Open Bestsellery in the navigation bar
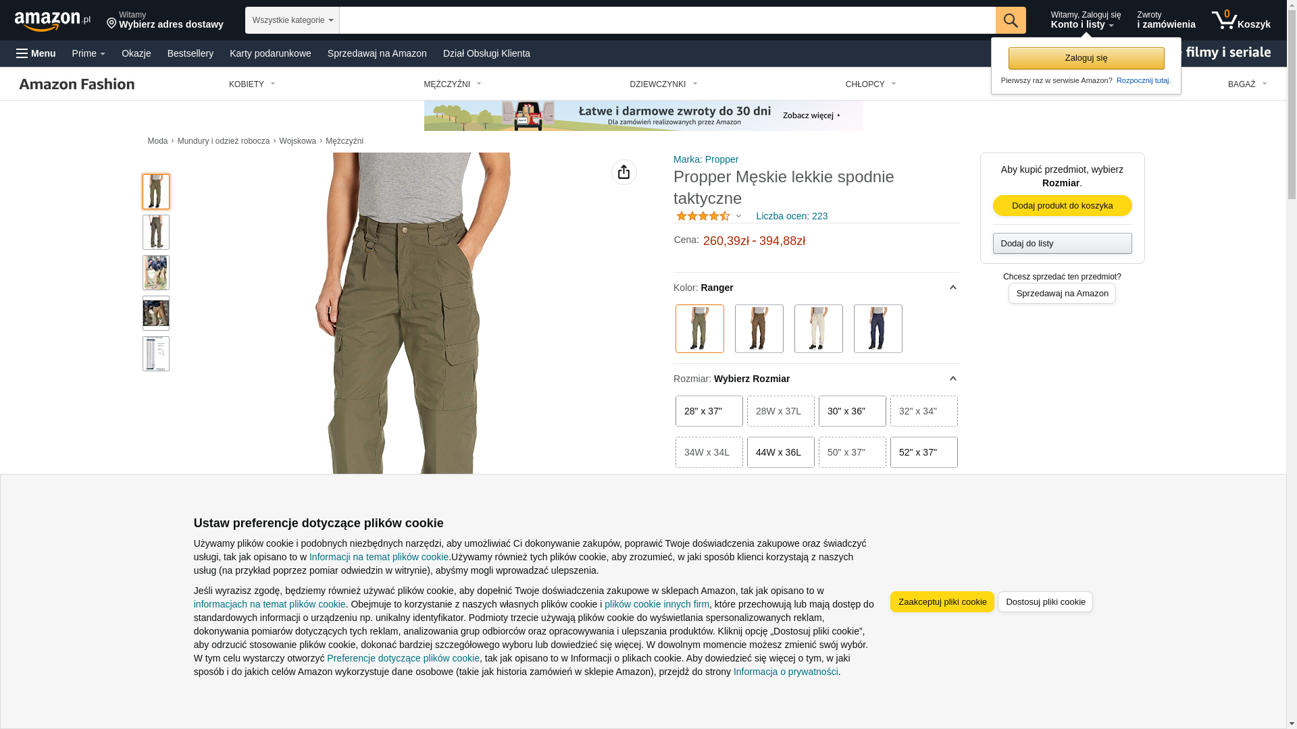 (x=190, y=53)
